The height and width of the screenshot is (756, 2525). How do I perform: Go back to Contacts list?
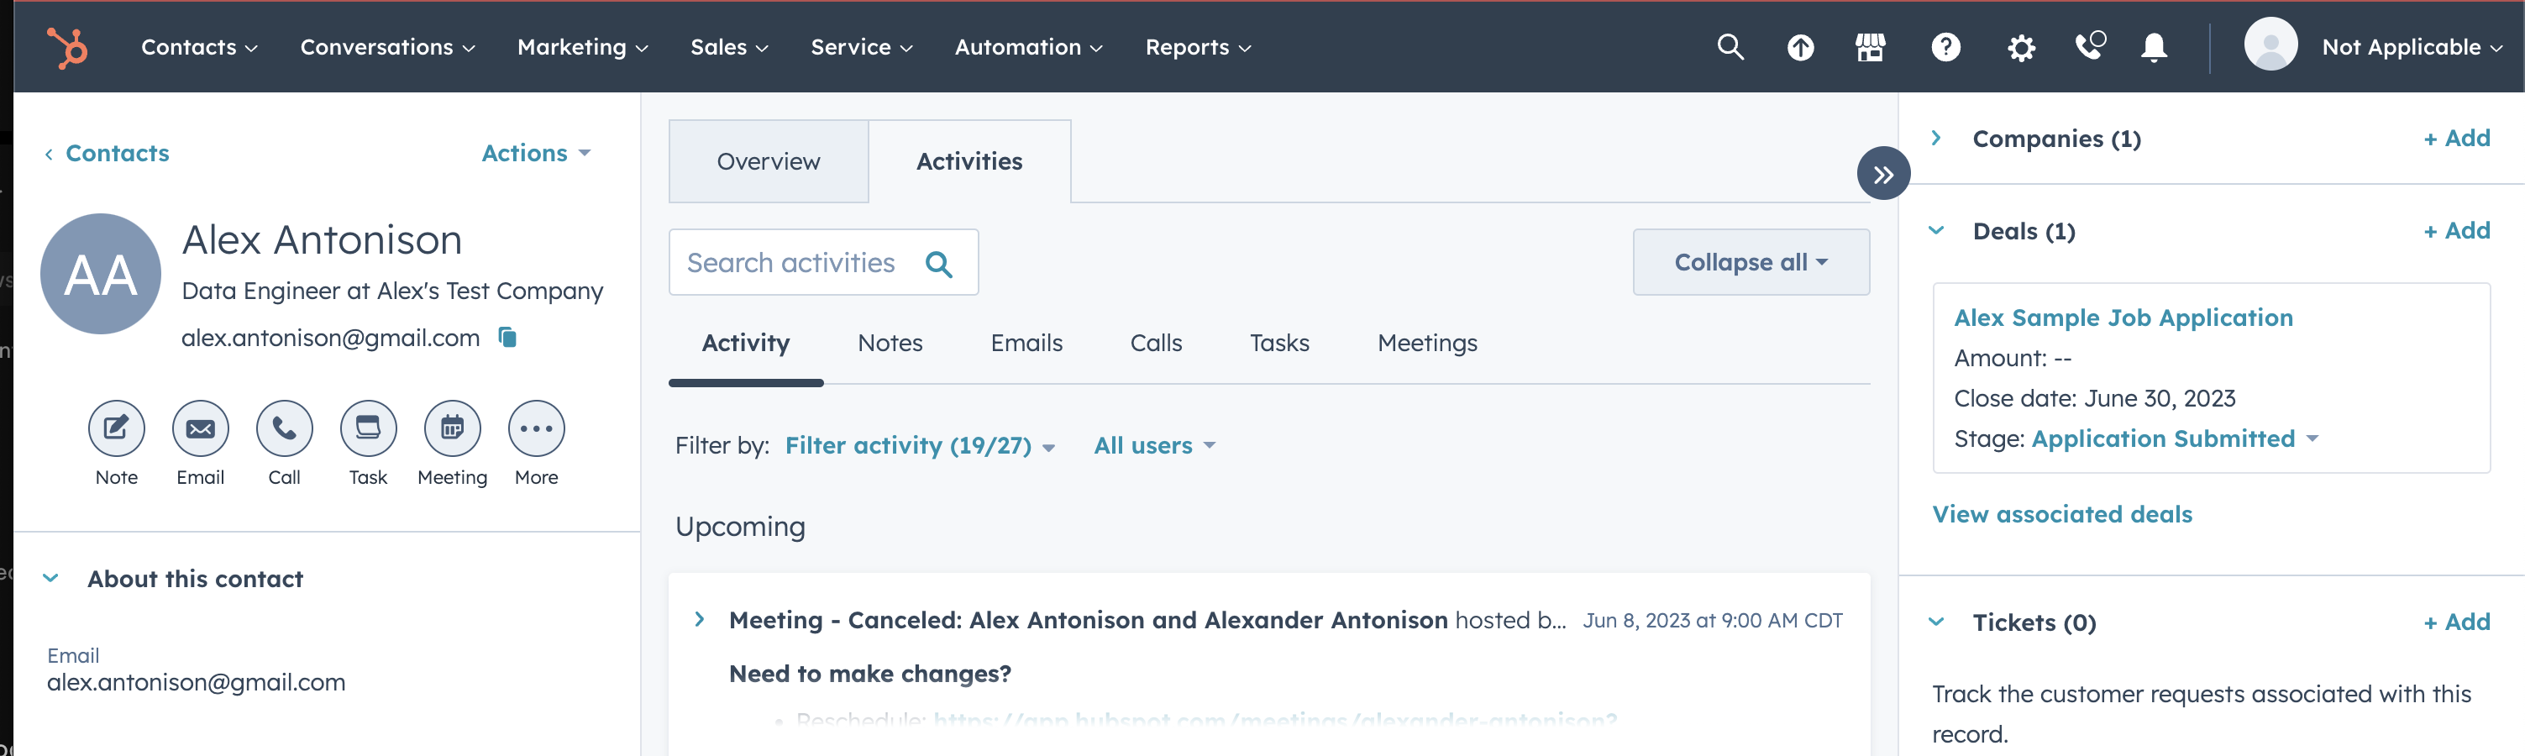pos(107,153)
